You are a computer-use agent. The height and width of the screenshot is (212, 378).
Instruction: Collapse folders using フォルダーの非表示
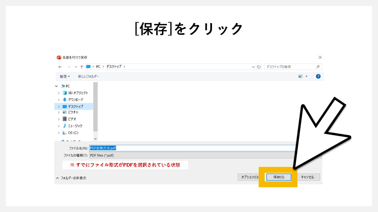(72, 178)
